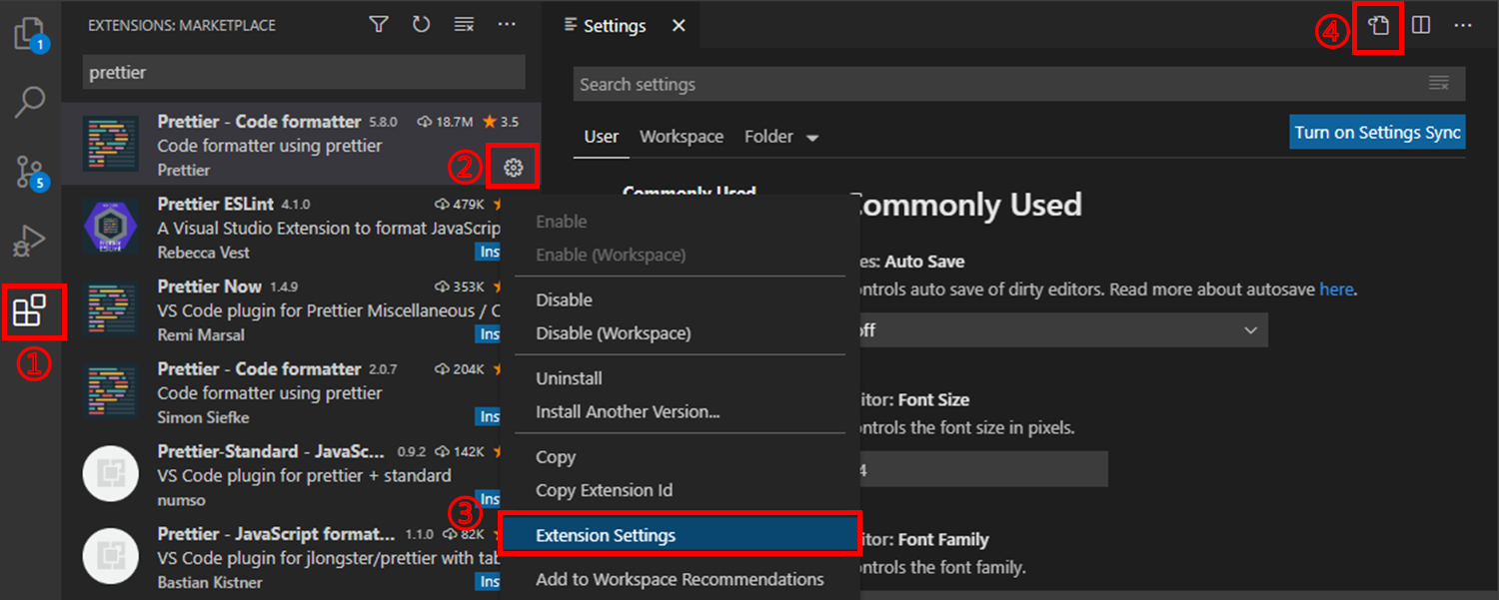Clear extensions search results icon
1499x600 pixels.
point(464,25)
